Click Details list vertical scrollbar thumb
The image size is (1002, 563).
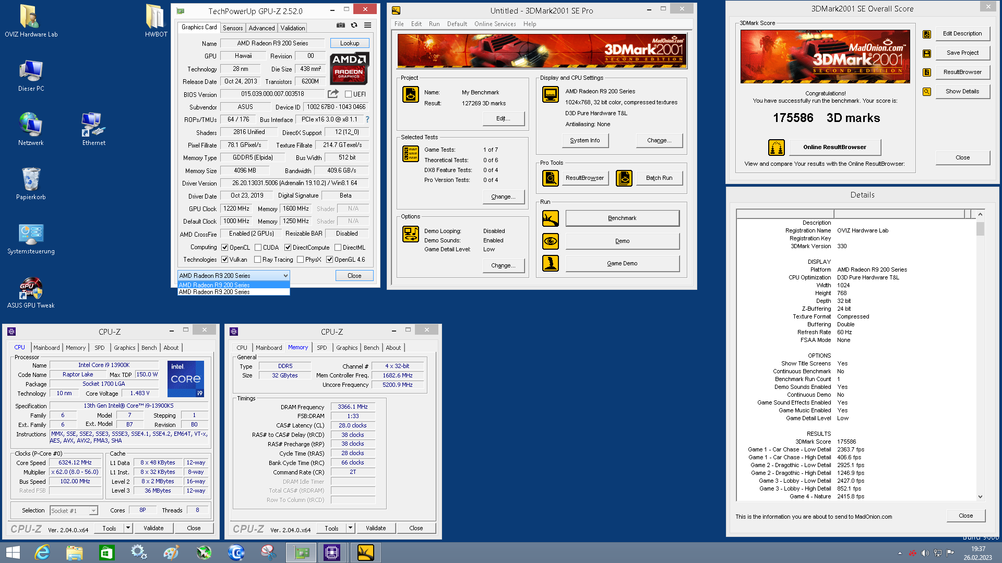(980, 228)
